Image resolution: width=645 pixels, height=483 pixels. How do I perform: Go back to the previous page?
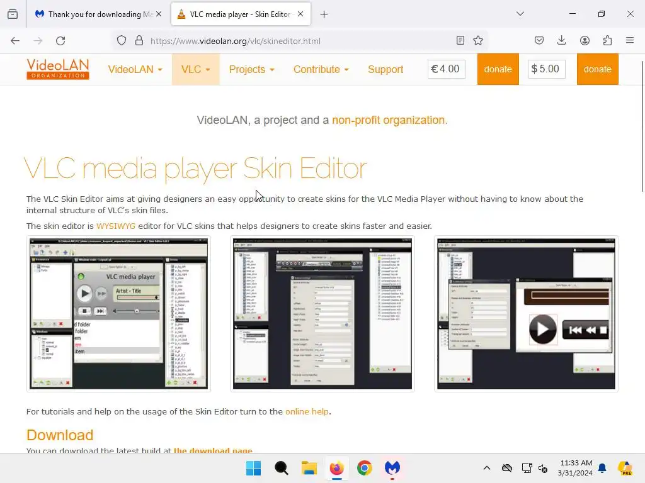pyautogui.click(x=15, y=41)
